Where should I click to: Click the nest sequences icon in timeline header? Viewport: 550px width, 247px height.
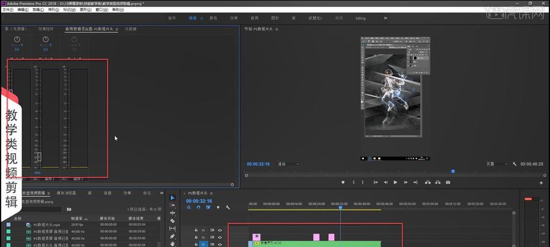[189, 207]
